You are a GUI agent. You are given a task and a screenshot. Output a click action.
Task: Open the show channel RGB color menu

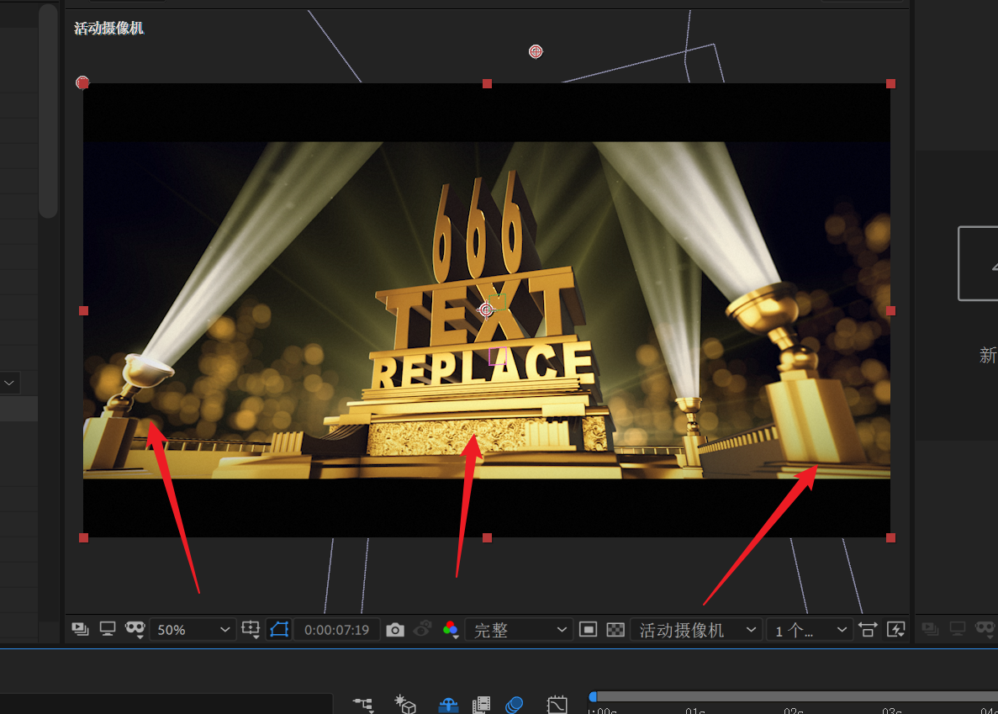[x=451, y=630]
